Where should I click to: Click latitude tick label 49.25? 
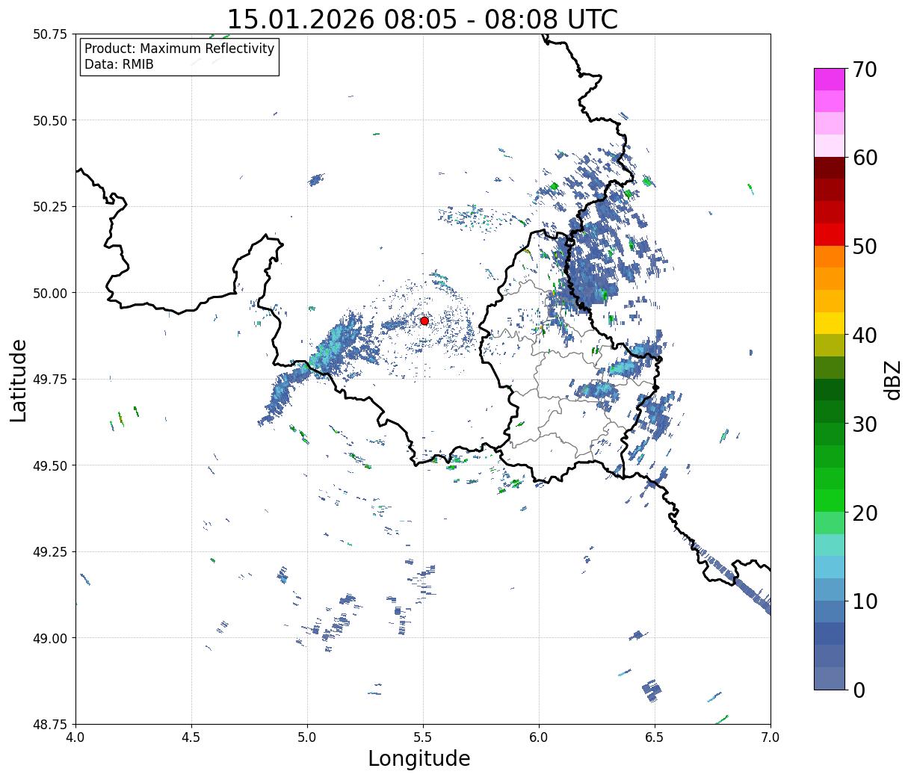(x=50, y=552)
